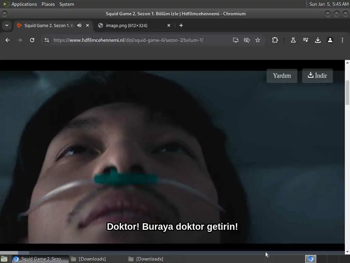
Task: Click the address bar URL
Action: coord(129,40)
